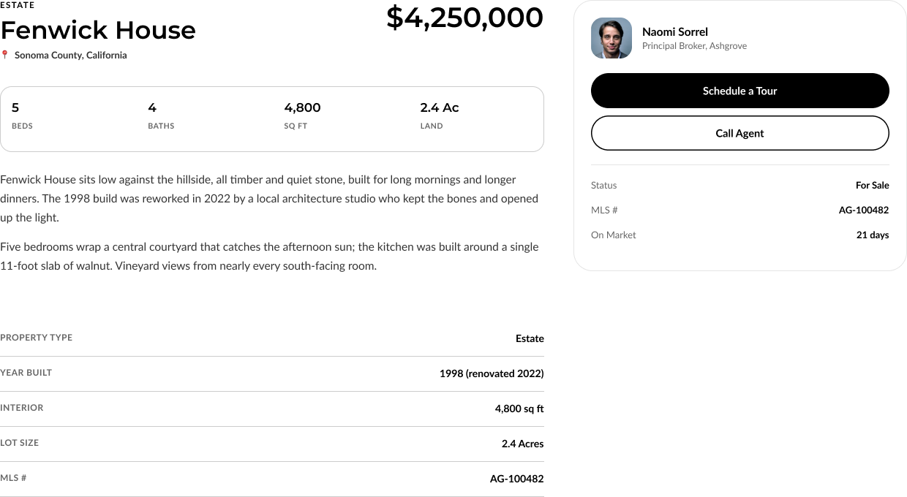Click the Schedule a Tour button
Viewport: 907px width, 497px height.
click(739, 91)
